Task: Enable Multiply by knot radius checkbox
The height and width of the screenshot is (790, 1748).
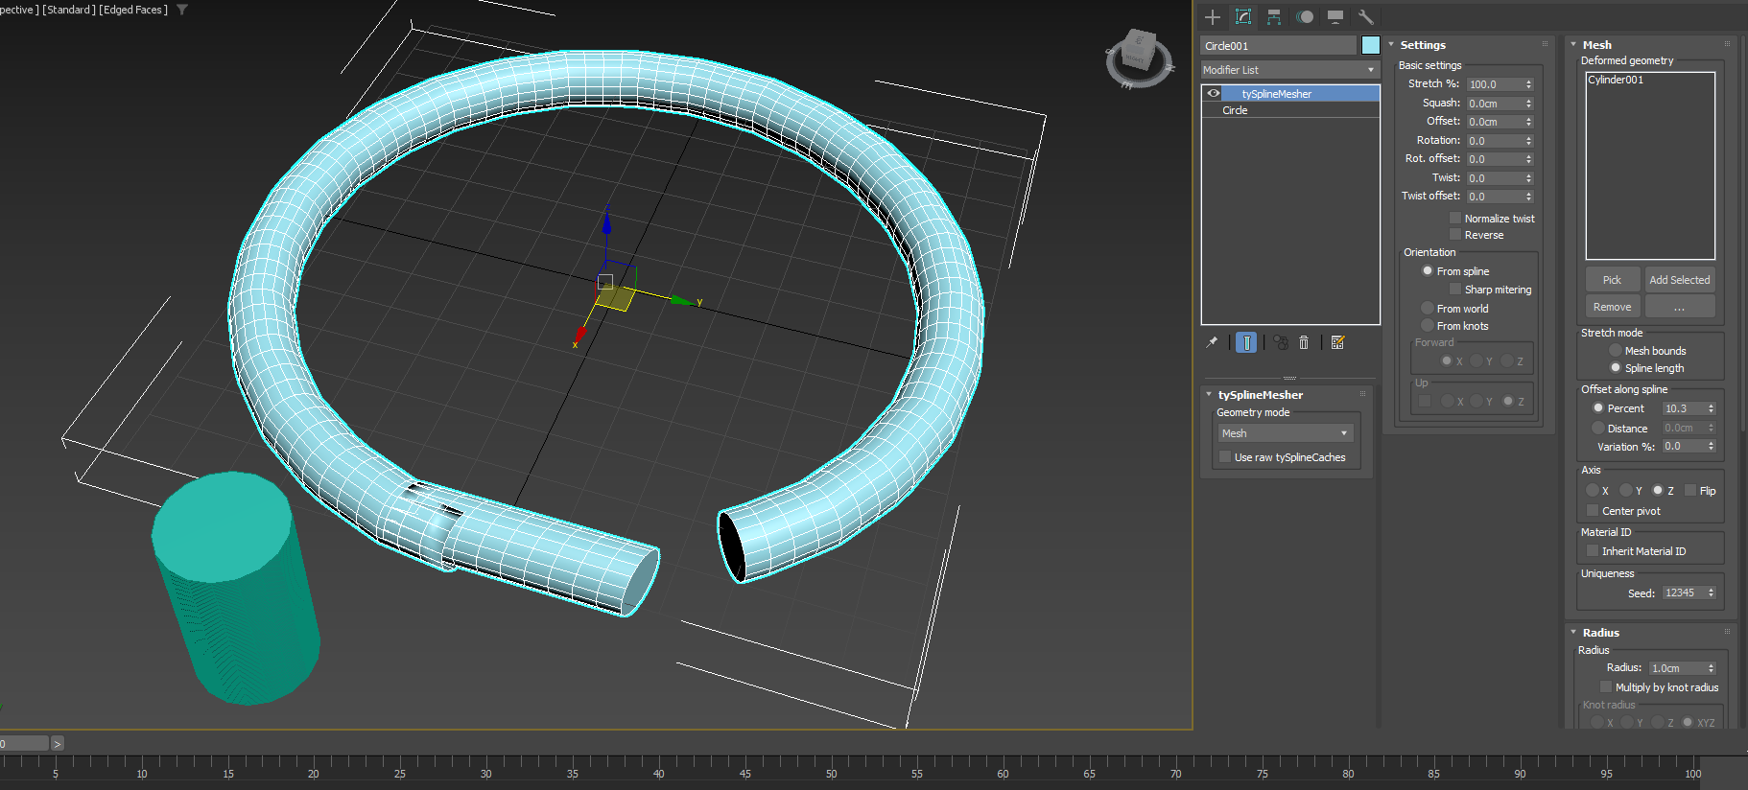Action: [x=1606, y=687]
